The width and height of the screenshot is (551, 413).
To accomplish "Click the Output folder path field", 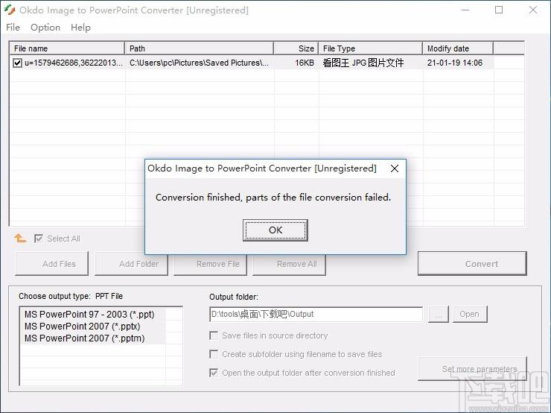I will 316,314.
